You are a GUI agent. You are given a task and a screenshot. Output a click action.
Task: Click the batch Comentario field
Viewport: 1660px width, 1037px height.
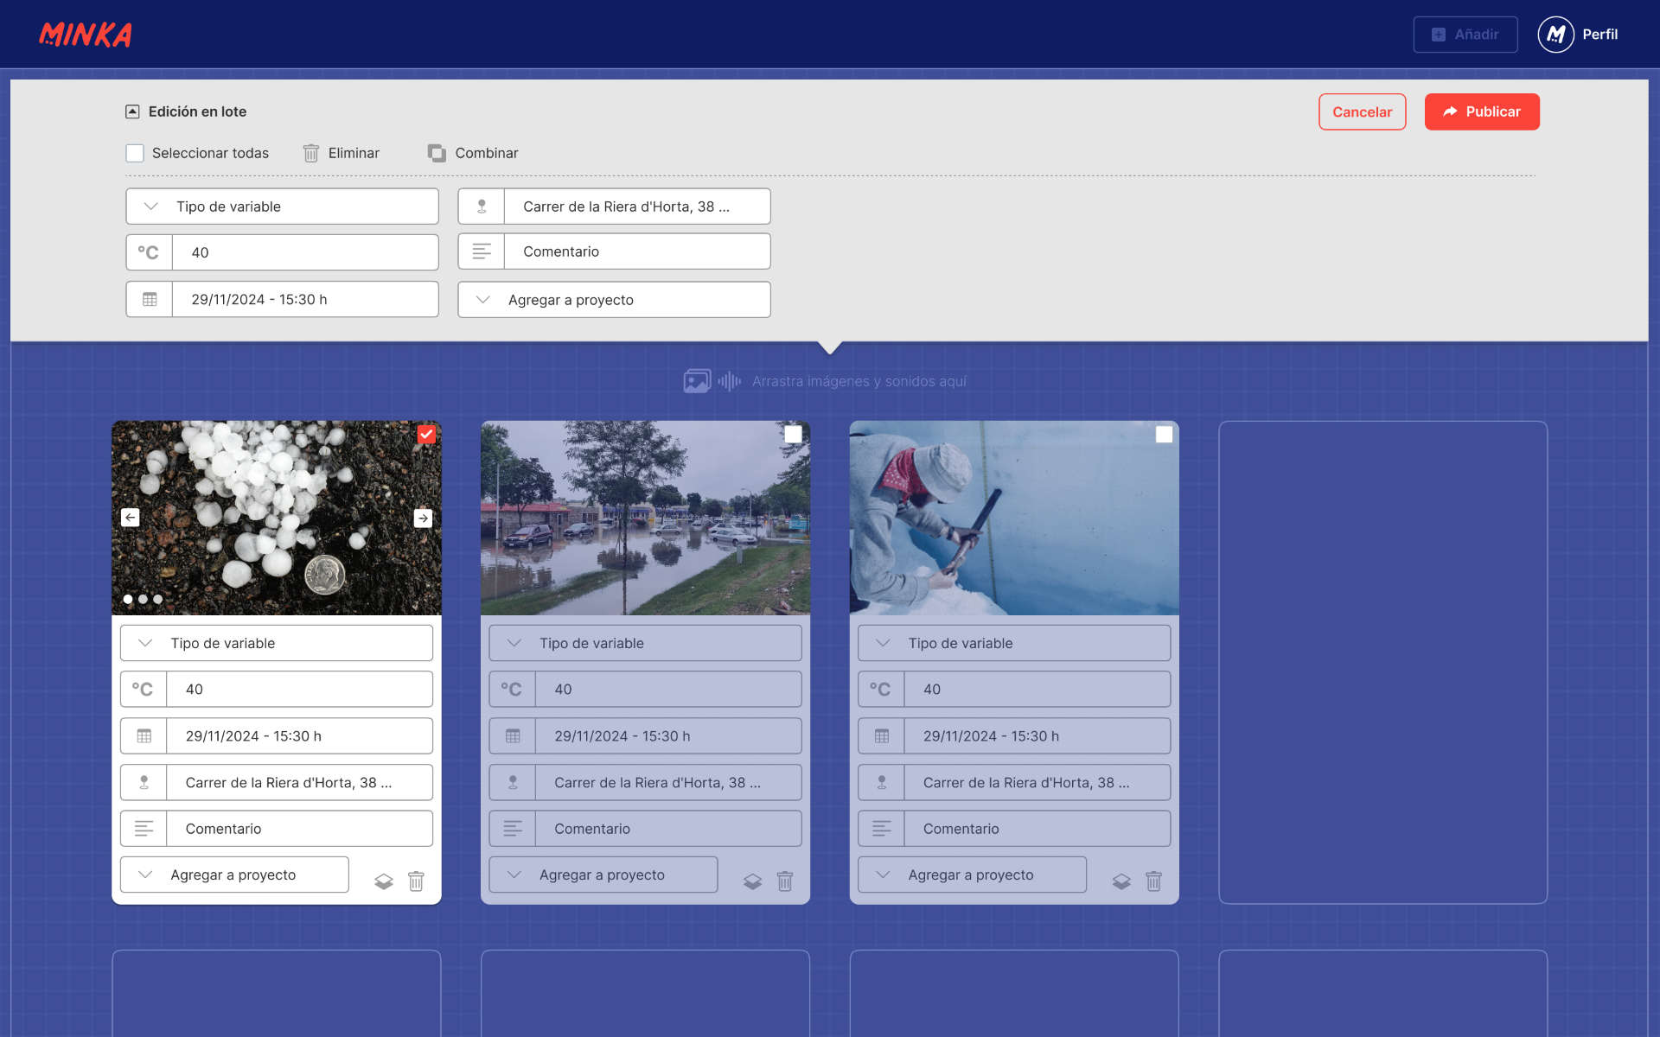coord(614,251)
